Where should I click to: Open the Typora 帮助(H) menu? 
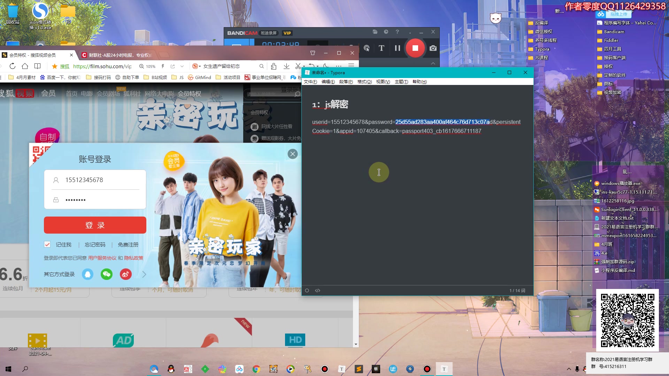[x=420, y=82]
